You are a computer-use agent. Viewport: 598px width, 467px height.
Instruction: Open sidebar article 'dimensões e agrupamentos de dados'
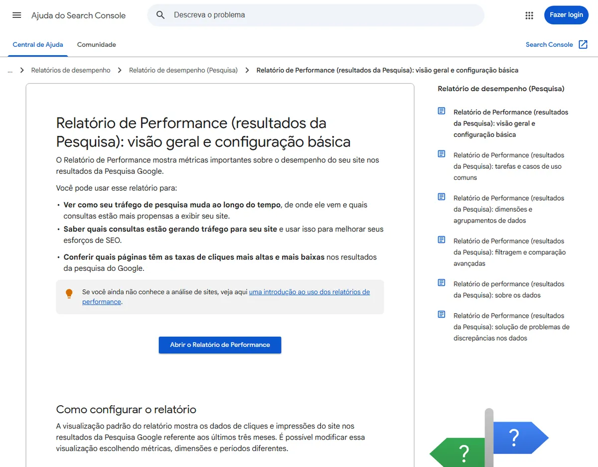(509, 209)
